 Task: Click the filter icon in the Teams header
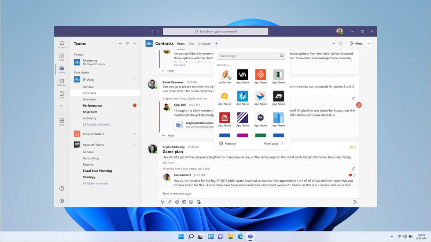pos(128,43)
